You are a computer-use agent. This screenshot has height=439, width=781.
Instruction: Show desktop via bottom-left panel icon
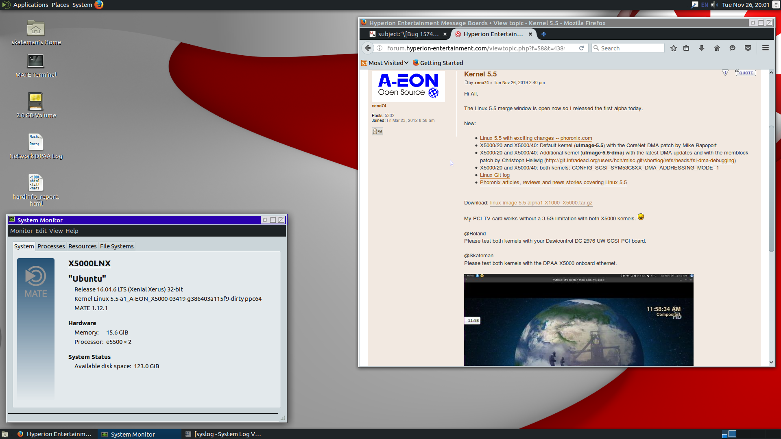click(5, 434)
